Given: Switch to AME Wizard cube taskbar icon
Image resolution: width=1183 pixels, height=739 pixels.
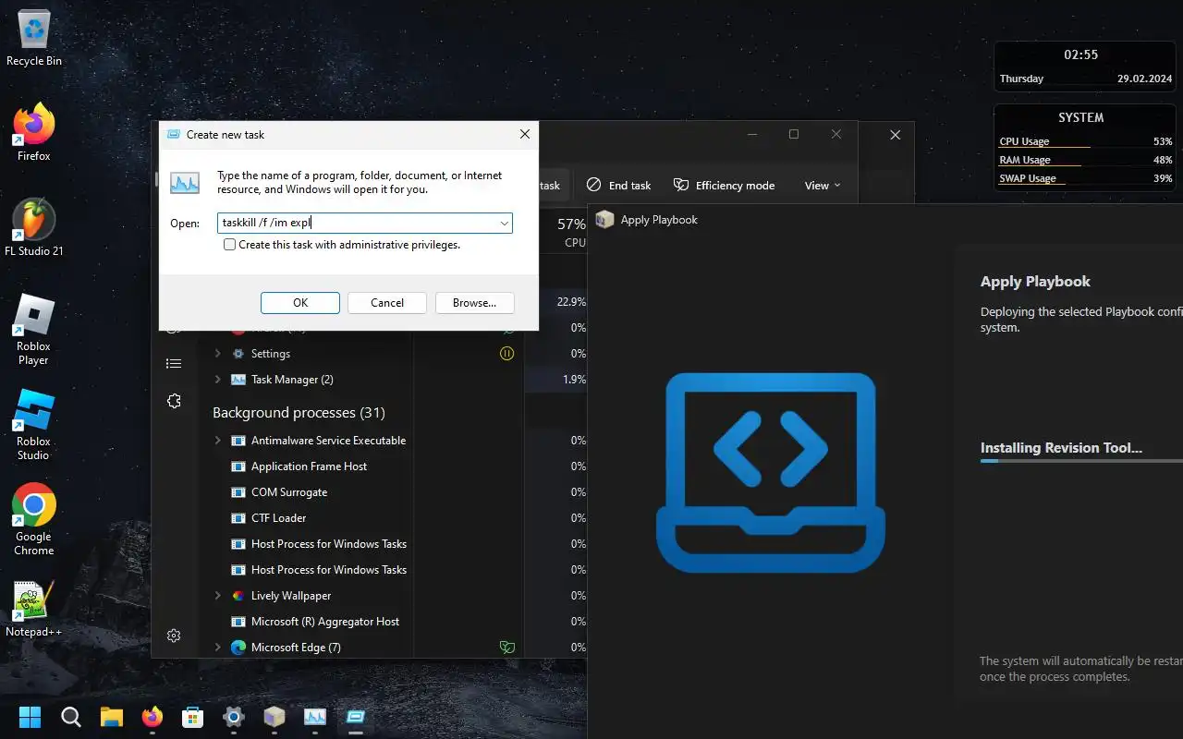Looking at the screenshot, I should (x=274, y=717).
